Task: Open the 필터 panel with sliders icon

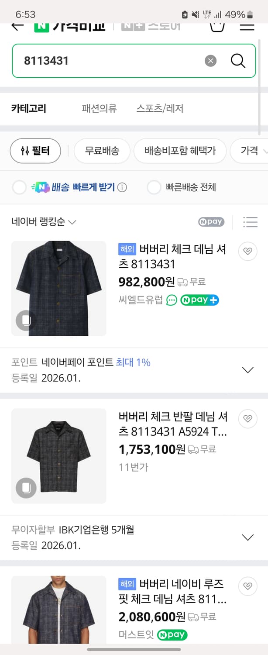Action: pyautogui.click(x=35, y=150)
